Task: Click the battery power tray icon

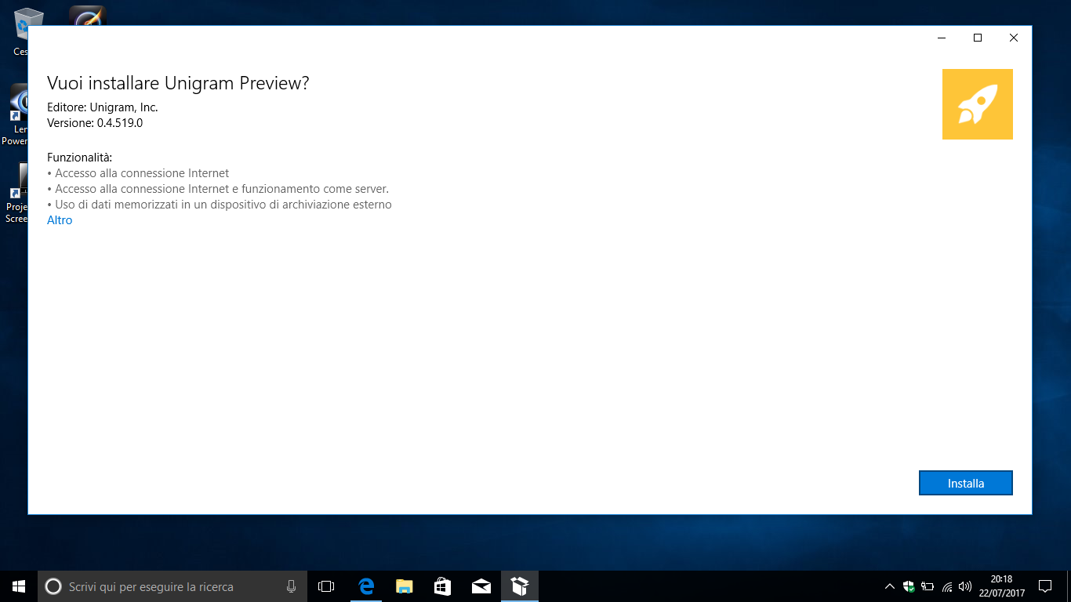Action: pyautogui.click(x=928, y=586)
